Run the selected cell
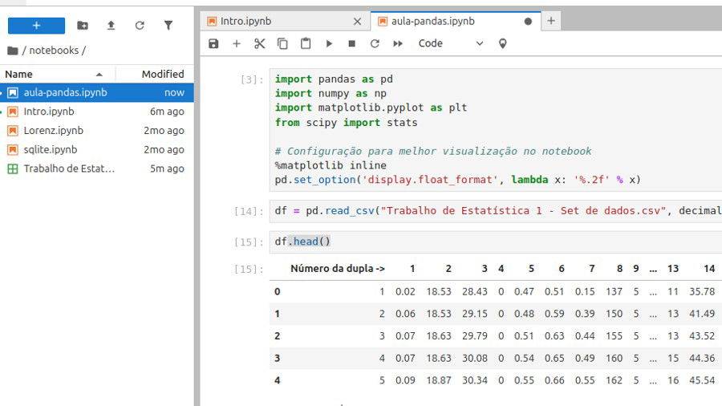The height and width of the screenshot is (406, 722). [329, 44]
